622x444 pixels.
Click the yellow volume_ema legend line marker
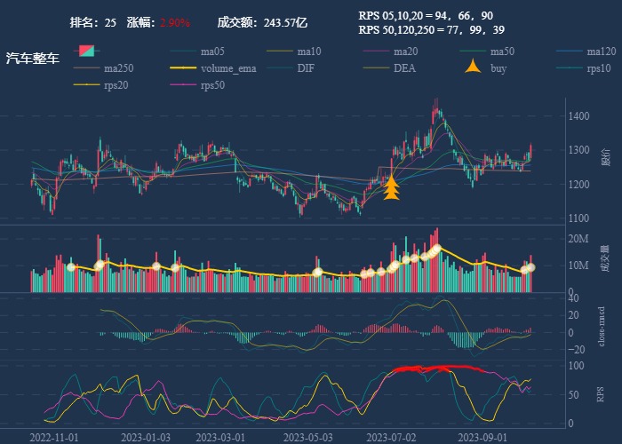pos(182,67)
